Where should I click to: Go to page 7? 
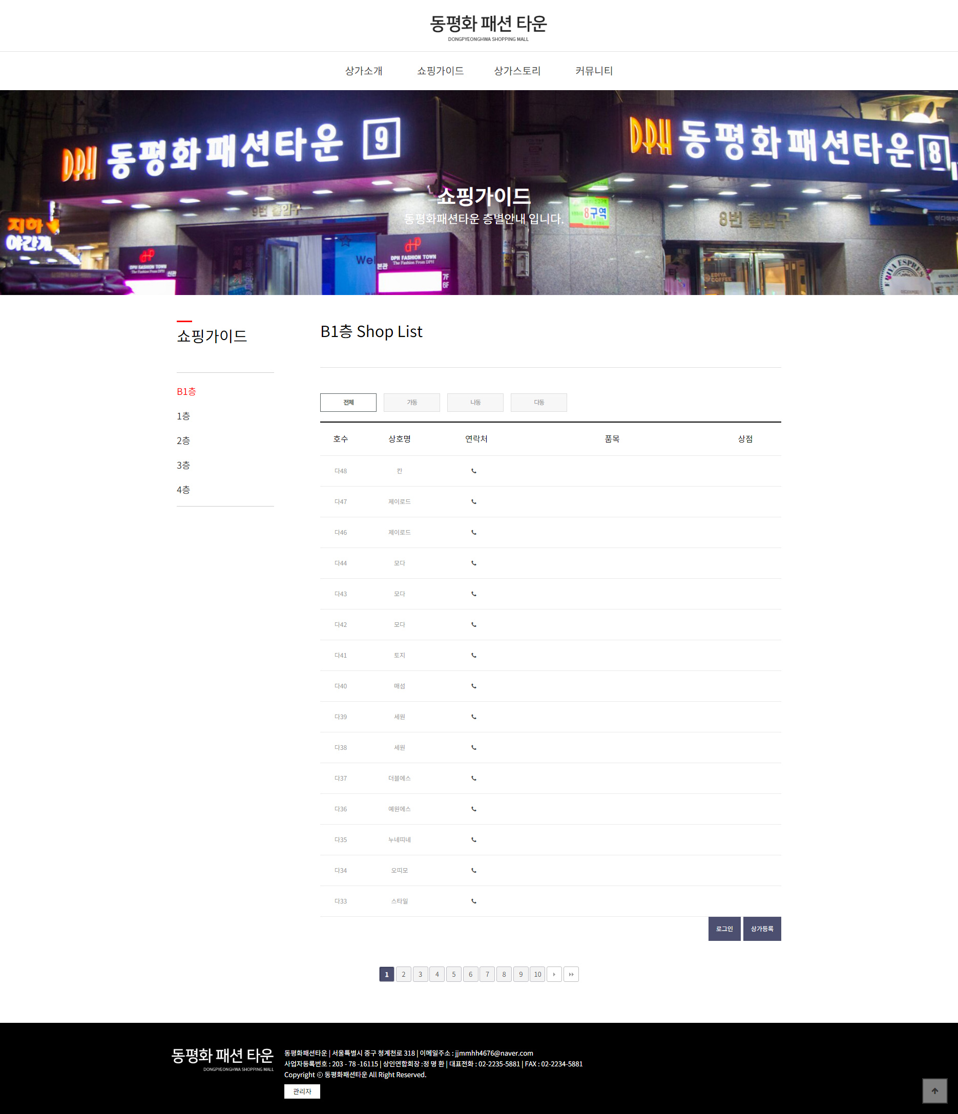click(x=487, y=974)
